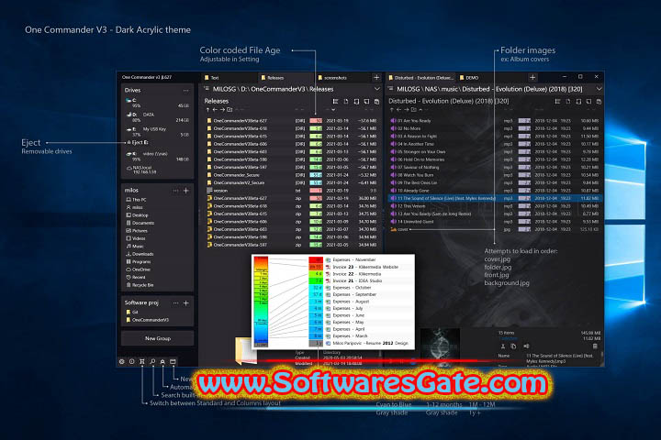Open the built-in search magnifier icon
This screenshot has height=440, width=661.
(x=152, y=361)
